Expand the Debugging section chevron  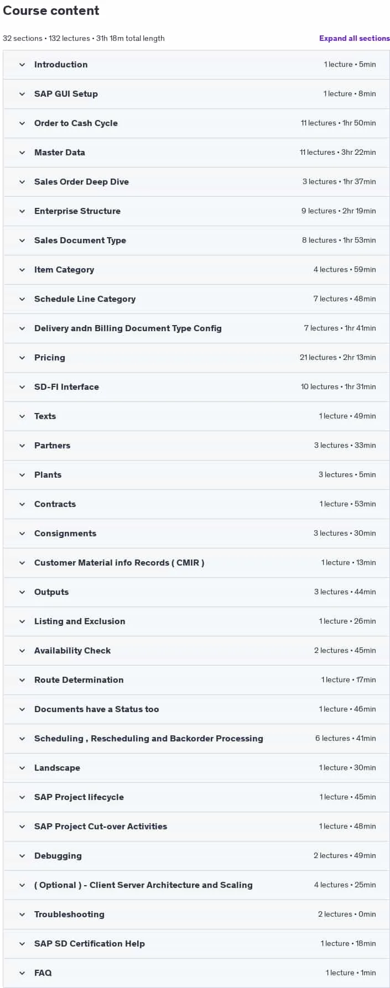pyautogui.click(x=22, y=856)
